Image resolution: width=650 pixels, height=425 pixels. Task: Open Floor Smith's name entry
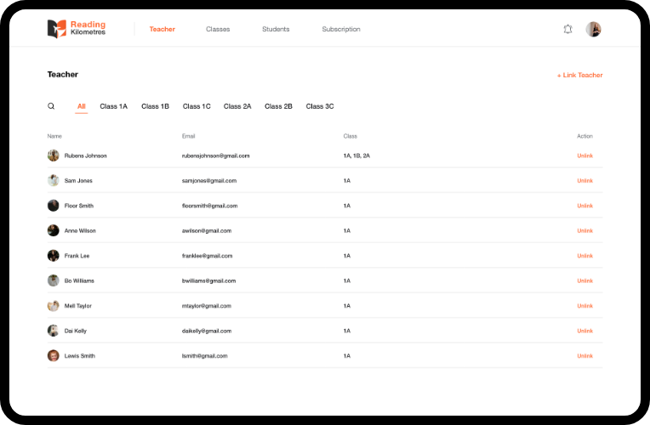(79, 206)
